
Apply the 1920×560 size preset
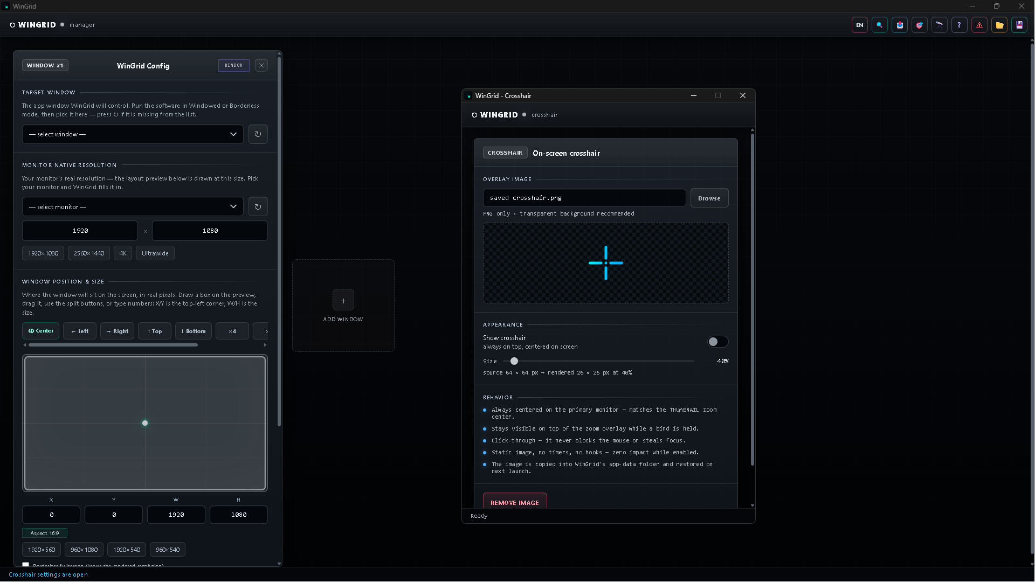(42, 550)
